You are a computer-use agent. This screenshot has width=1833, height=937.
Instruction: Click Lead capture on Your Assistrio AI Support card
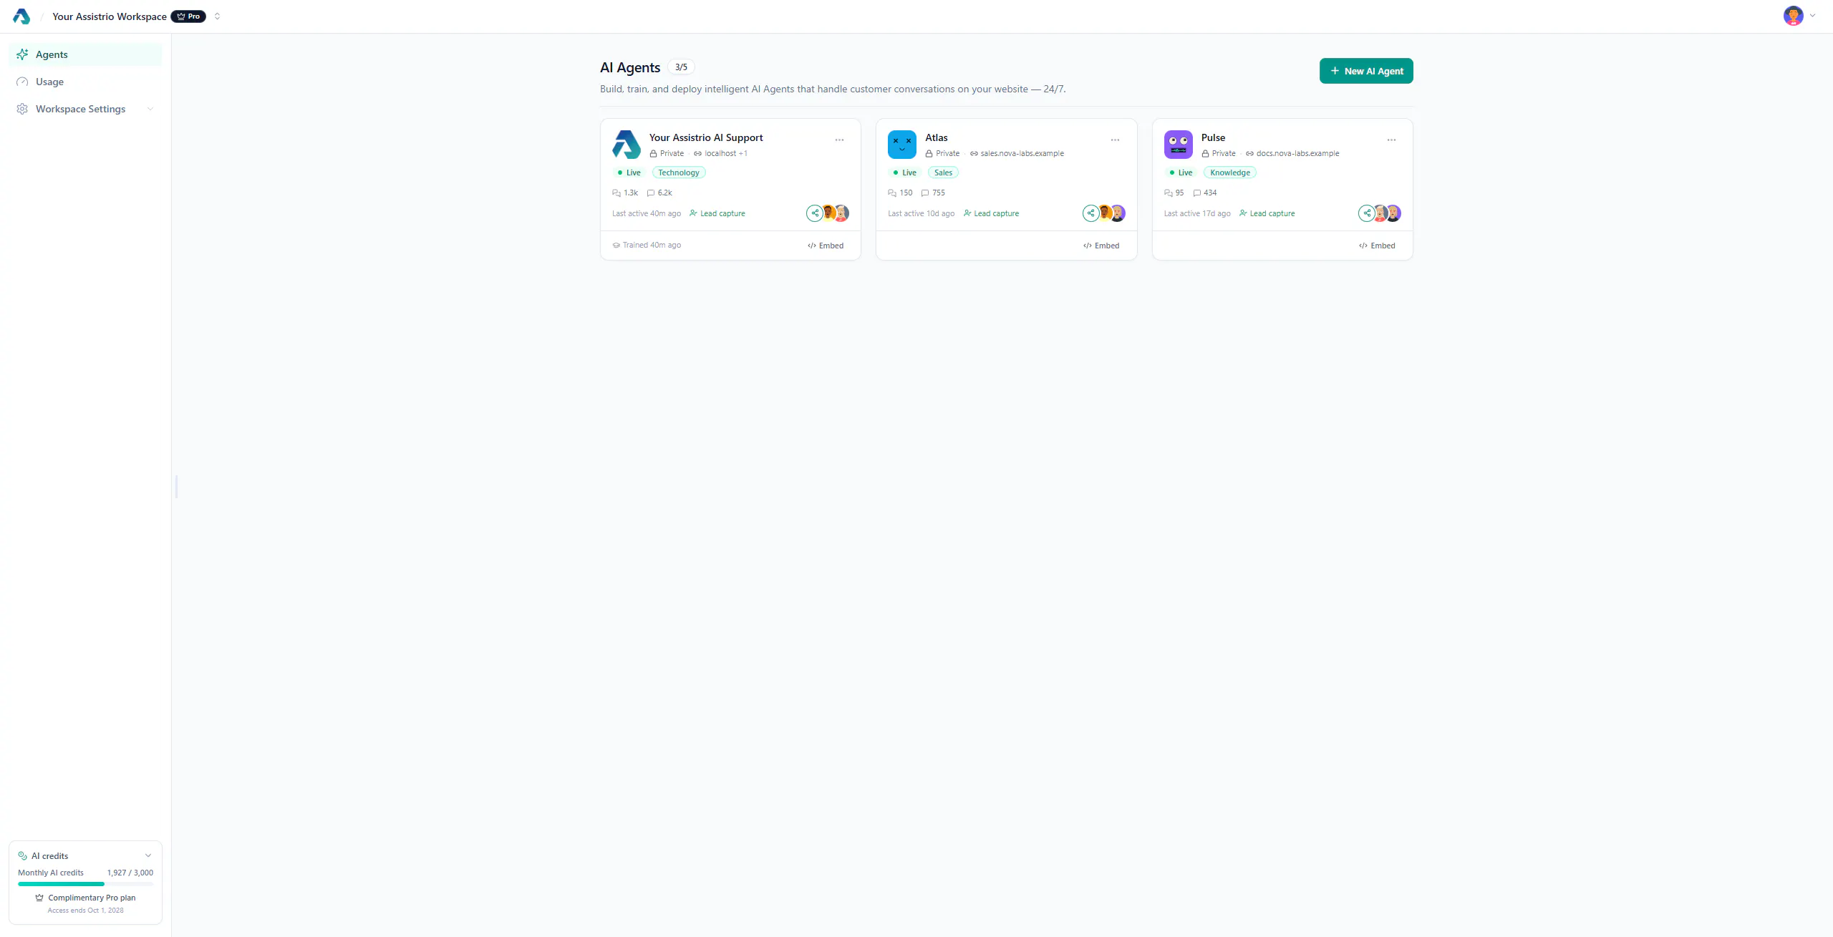click(717, 213)
